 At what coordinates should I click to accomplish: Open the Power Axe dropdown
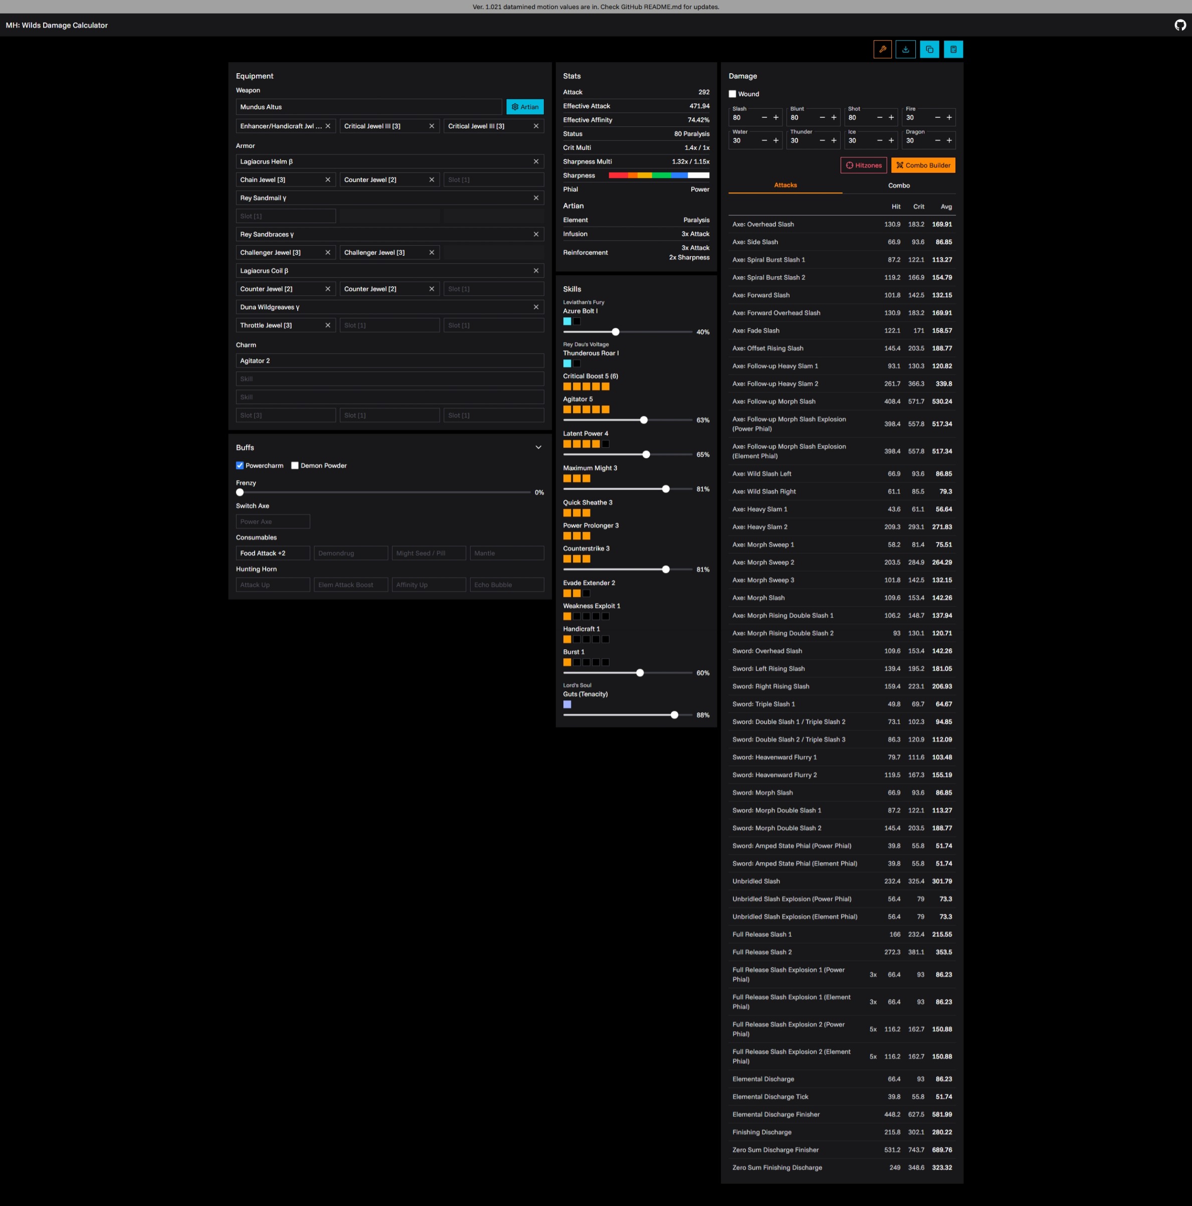pos(273,521)
